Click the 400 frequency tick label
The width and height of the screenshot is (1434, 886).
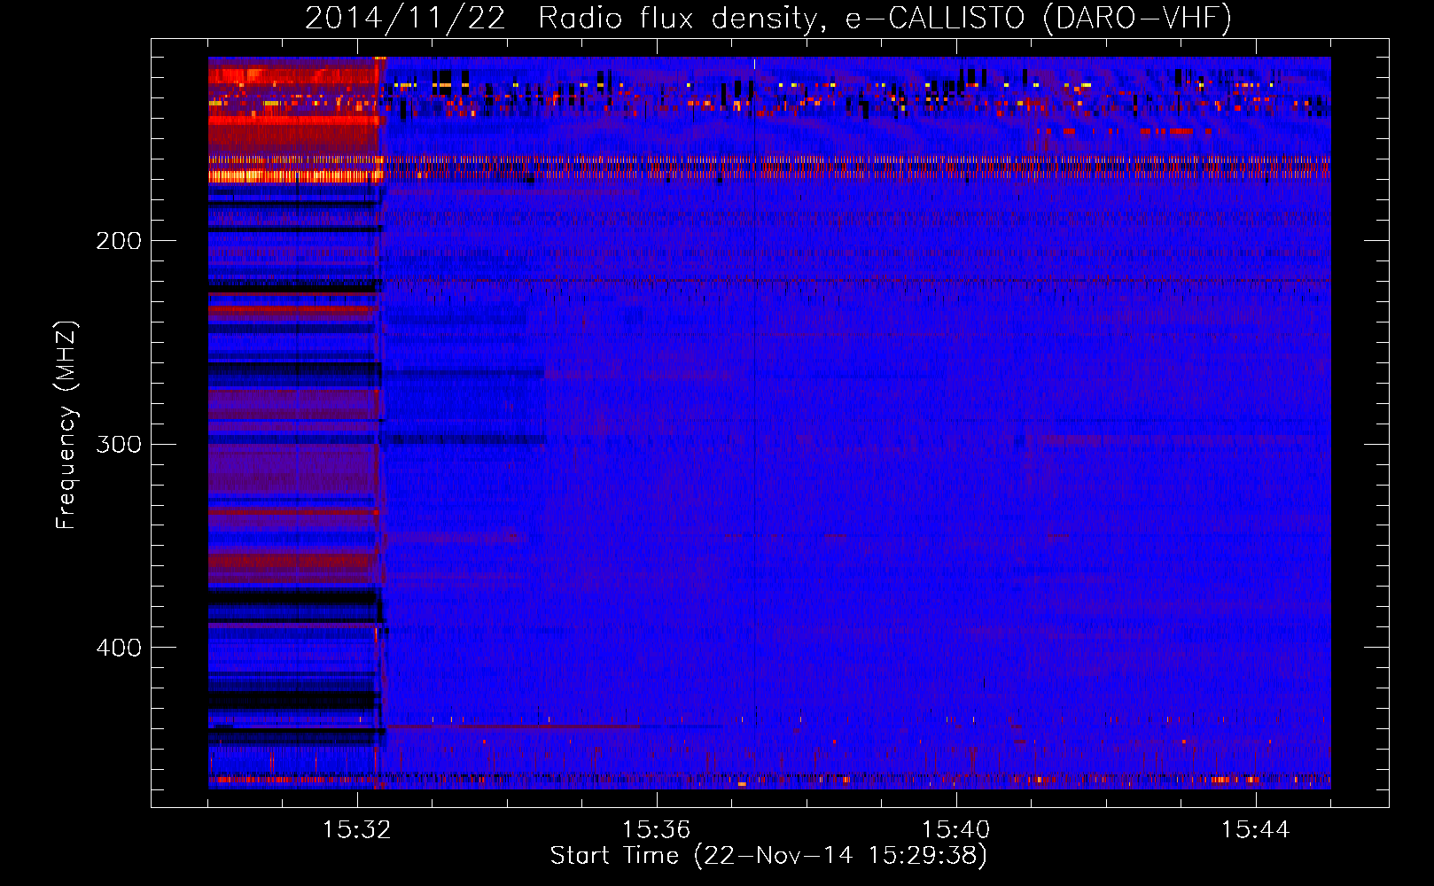coord(119,648)
